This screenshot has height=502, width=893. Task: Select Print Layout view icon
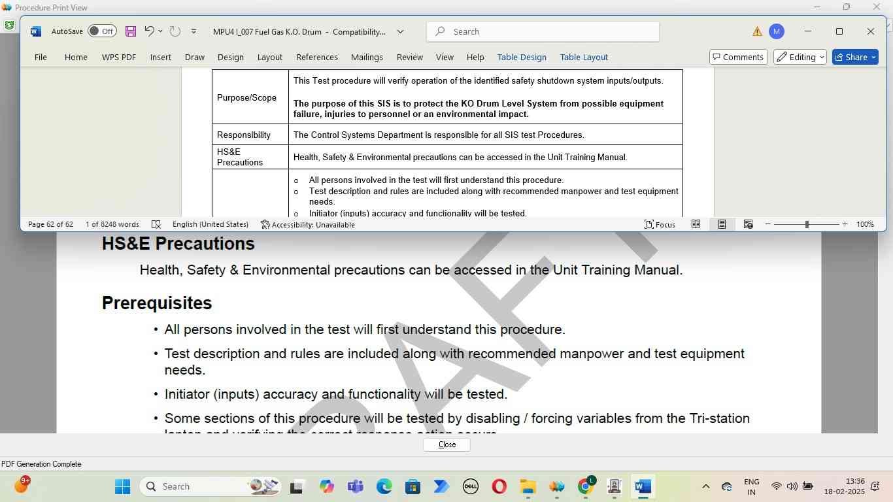click(722, 224)
